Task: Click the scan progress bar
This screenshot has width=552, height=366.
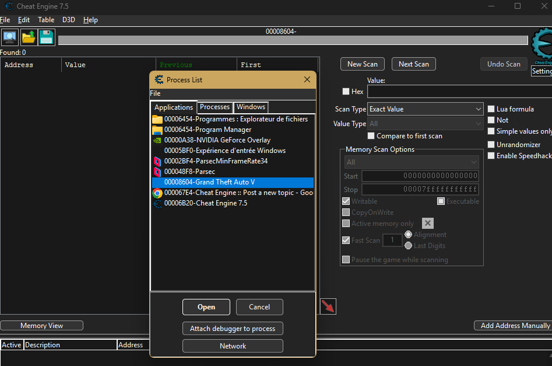Action: [293, 40]
